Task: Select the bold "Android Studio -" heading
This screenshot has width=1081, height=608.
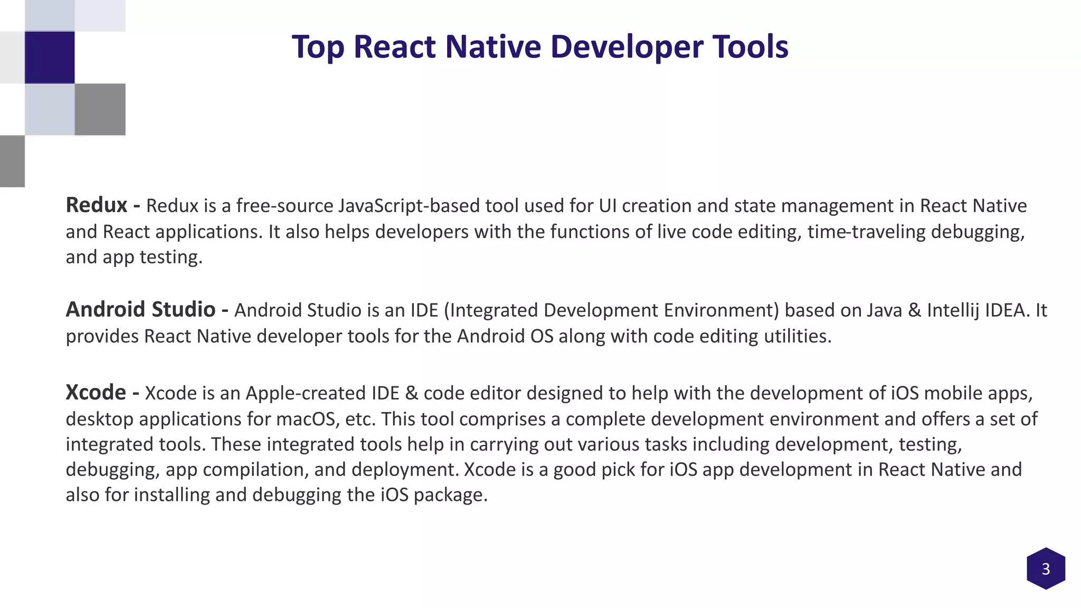Action: pyautogui.click(x=147, y=309)
